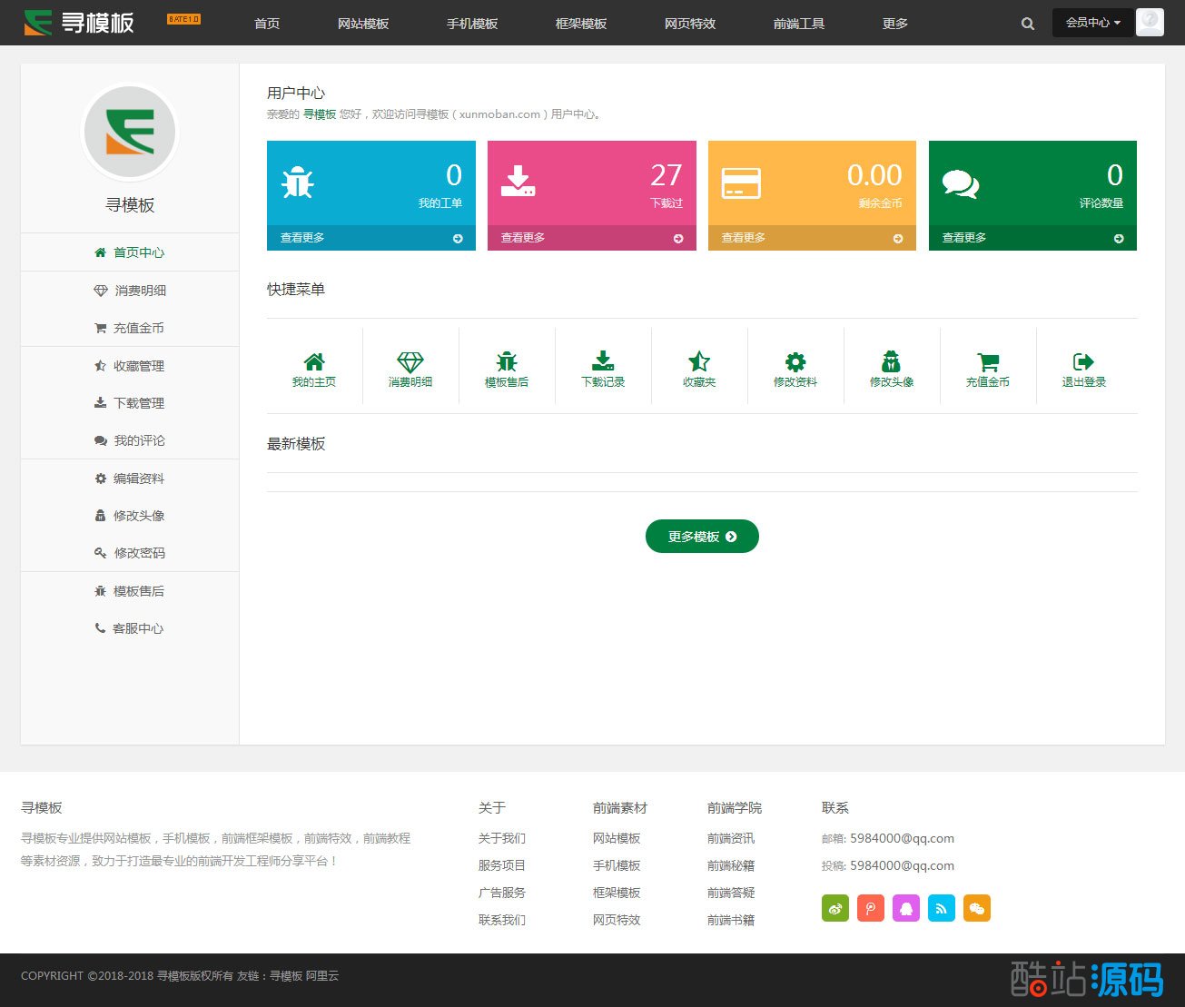The width and height of the screenshot is (1185, 1007).
Task: Open the 收藏夹 star icon
Action: (x=699, y=361)
